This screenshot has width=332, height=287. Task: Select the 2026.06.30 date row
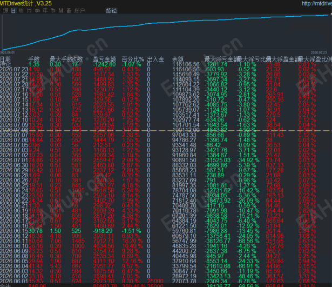click(x=166, y=165)
